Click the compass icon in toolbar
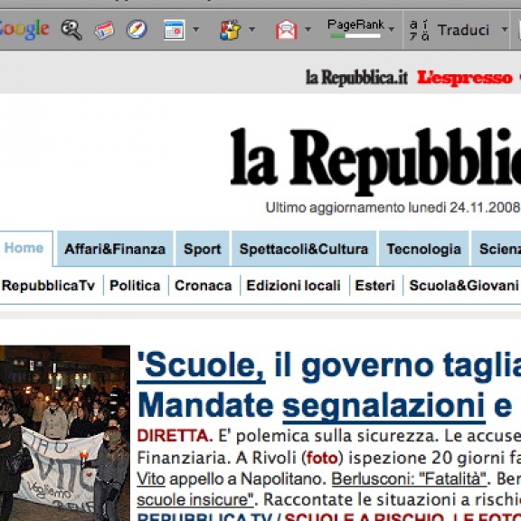The height and width of the screenshot is (521, 521). pyautogui.click(x=137, y=30)
